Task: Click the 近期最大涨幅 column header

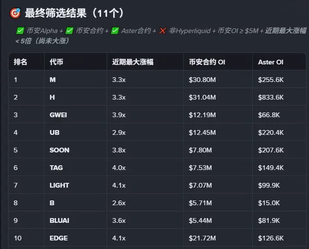Action: tap(133, 62)
